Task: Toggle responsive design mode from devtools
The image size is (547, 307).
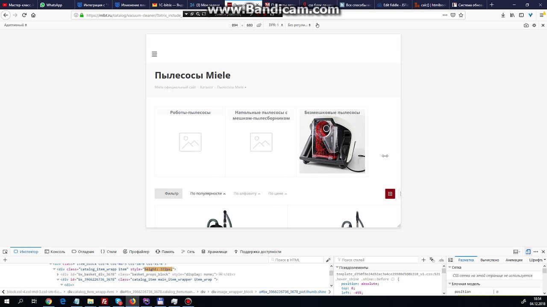Action: point(528,252)
